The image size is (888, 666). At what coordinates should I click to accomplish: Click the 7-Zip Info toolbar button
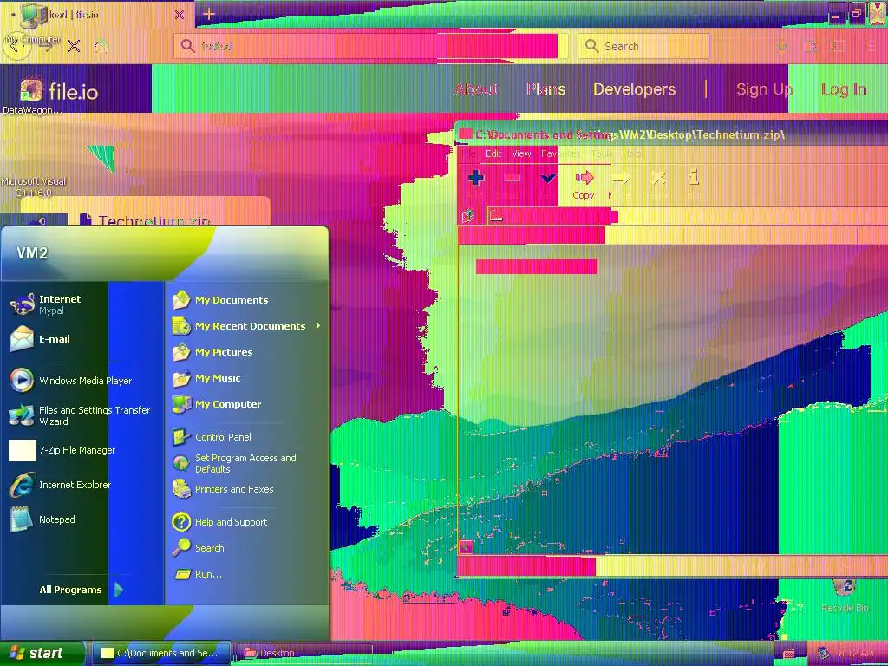[x=694, y=184]
